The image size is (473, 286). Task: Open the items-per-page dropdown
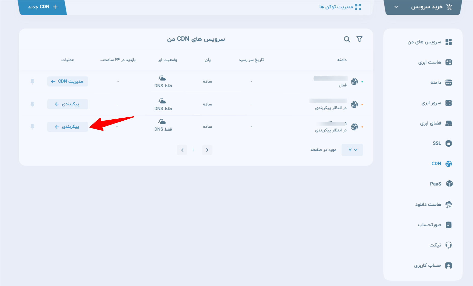coord(352,150)
